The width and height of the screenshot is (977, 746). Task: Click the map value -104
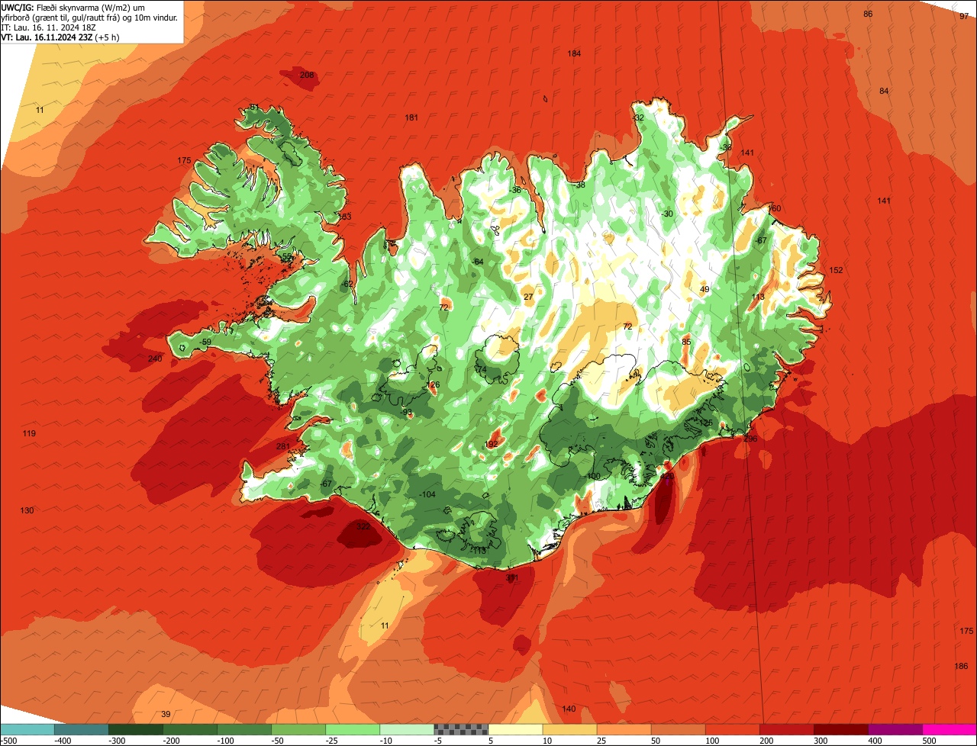pyautogui.click(x=427, y=494)
